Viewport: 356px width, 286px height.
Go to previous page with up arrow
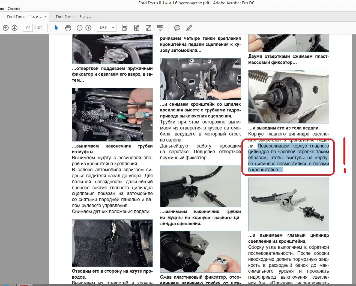6,28
